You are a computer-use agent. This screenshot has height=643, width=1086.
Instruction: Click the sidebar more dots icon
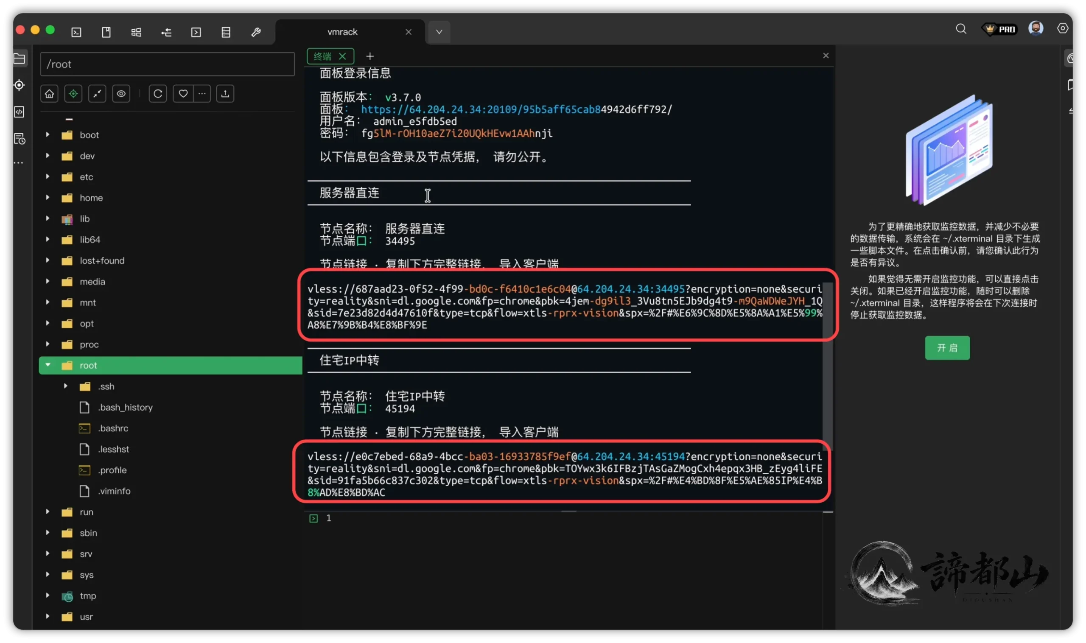[18, 163]
